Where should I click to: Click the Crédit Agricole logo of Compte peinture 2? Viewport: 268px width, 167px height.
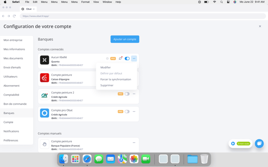click(x=44, y=95)
